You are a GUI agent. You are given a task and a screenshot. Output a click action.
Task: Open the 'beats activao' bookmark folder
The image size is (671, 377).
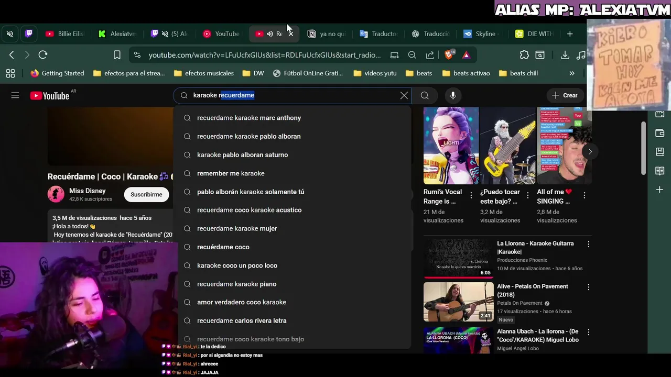click(x=466, y=73)
